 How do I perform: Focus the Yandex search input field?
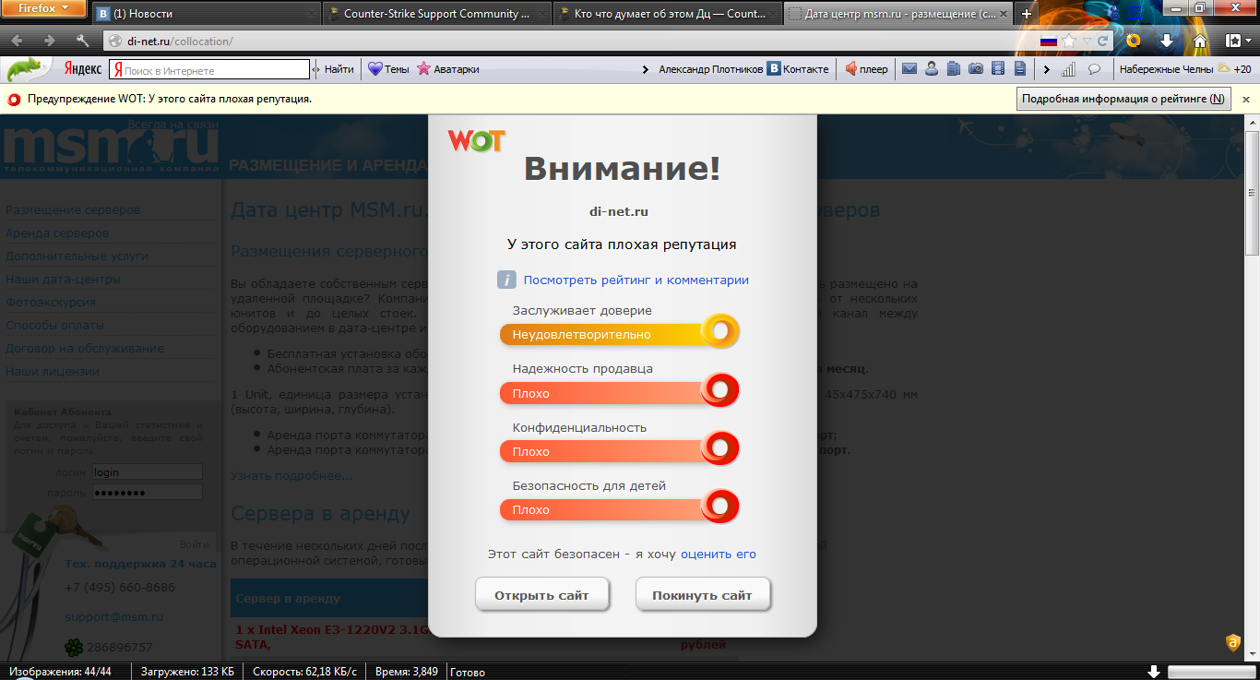point(209,69)
